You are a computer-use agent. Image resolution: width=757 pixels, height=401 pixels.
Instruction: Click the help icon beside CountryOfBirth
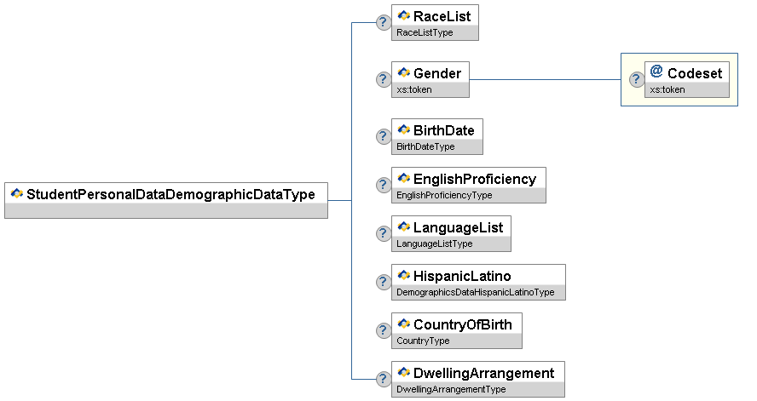tap(384, 330)
